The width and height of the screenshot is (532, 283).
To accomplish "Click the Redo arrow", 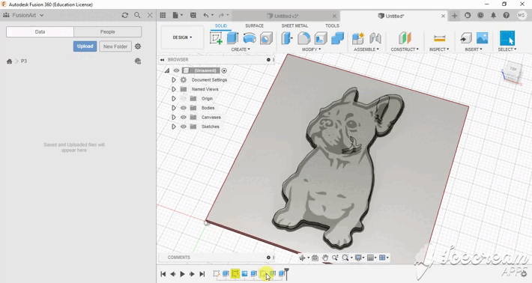I will (x=221, y=15).
